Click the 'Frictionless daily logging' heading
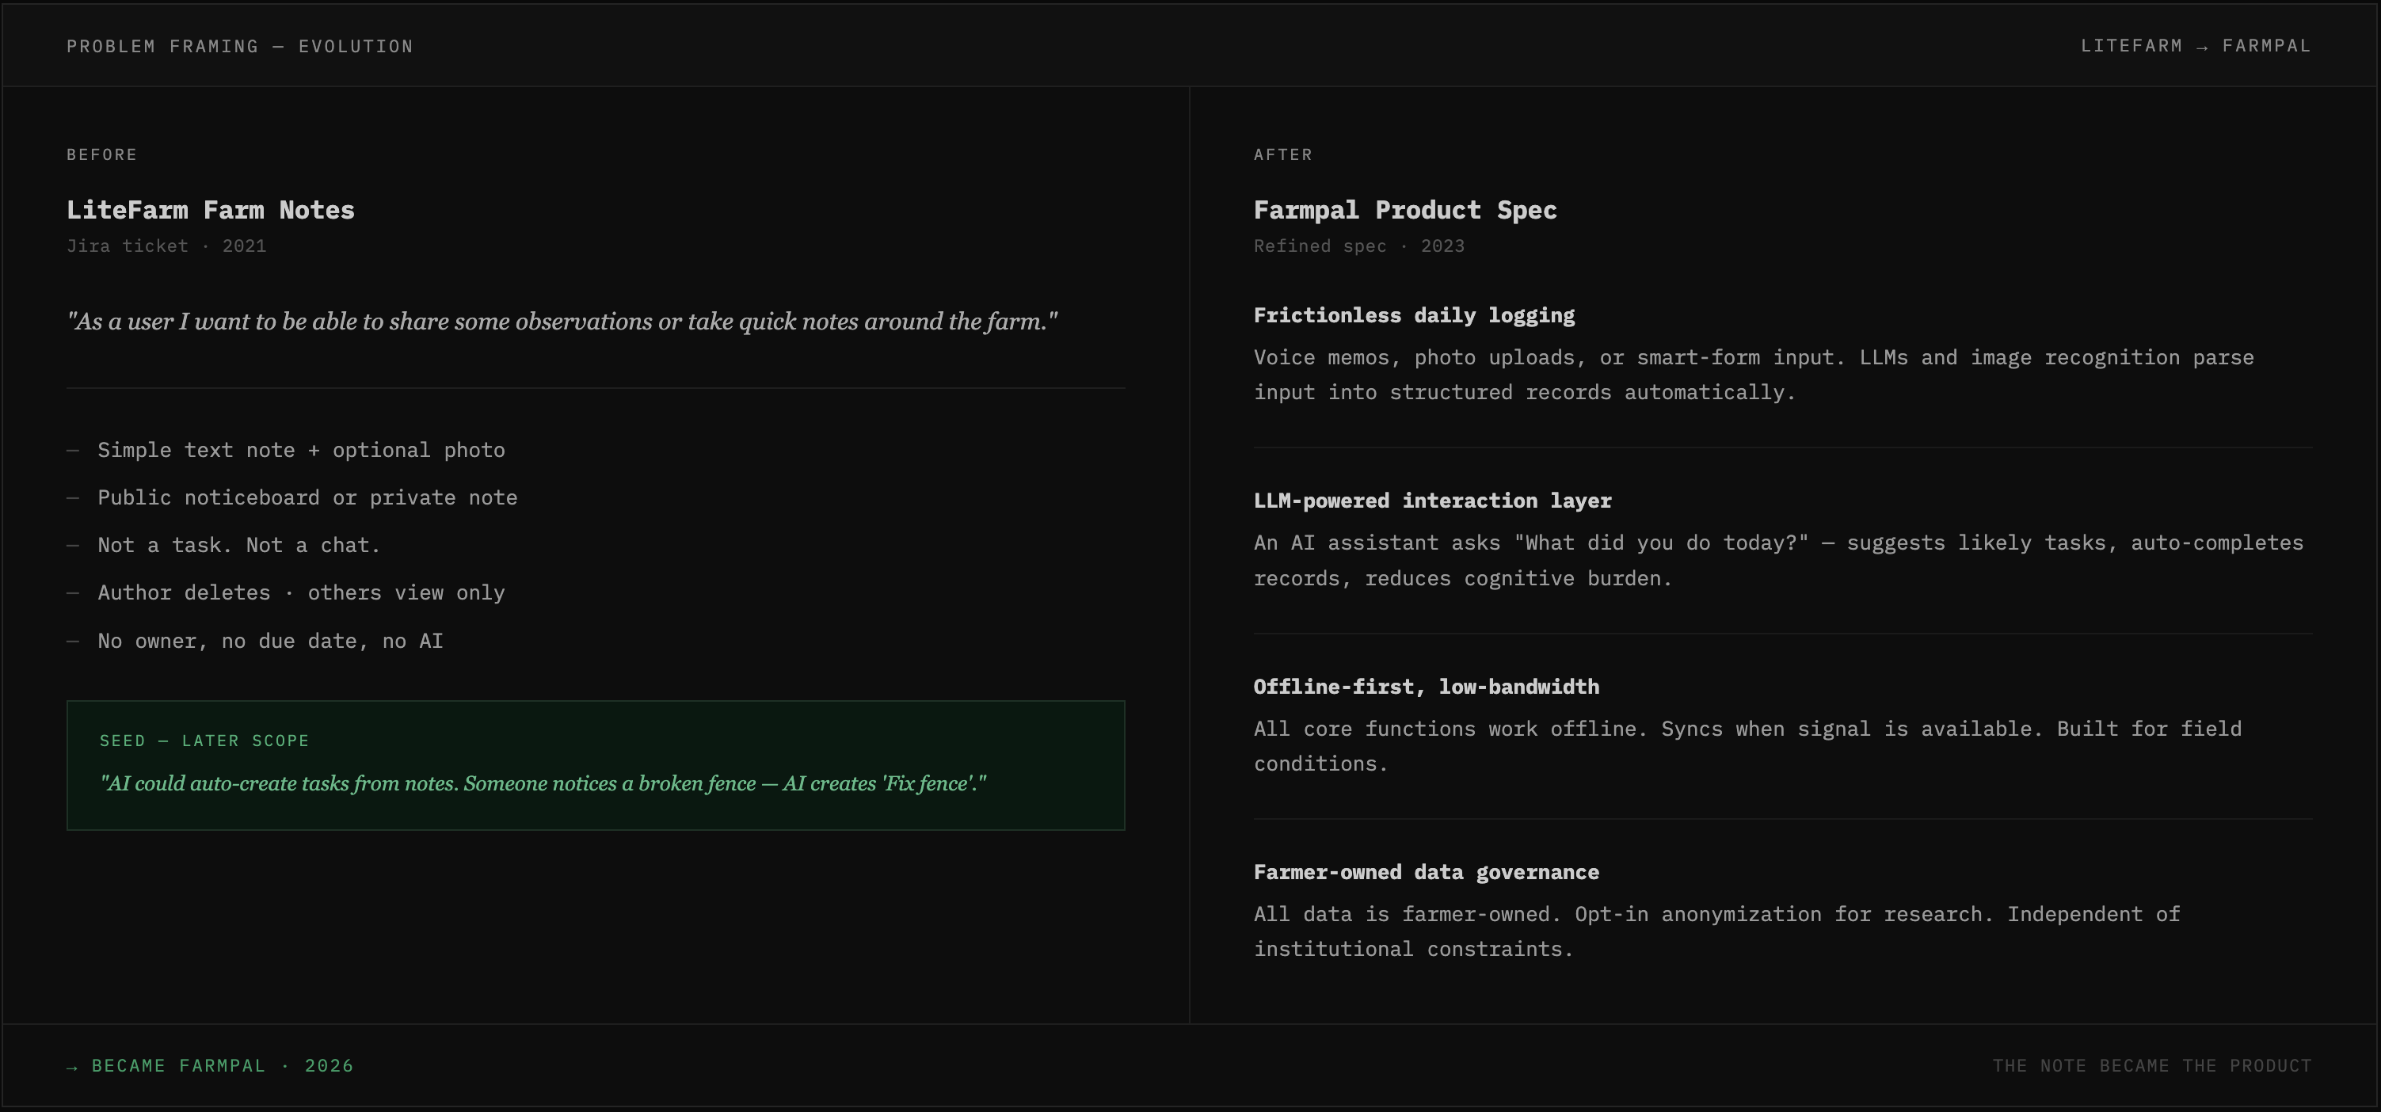Image resolution: width=2381 pixels, height=1112 pixels. coord(1414,315)
